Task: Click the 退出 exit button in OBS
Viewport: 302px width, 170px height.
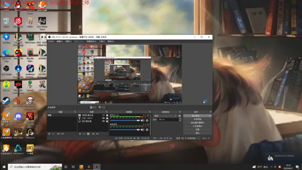Action: tap(197, 133)
